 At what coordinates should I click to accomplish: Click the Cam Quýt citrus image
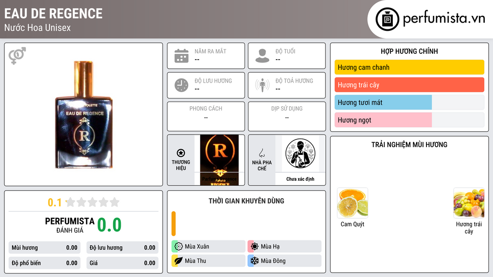[352, 203]
